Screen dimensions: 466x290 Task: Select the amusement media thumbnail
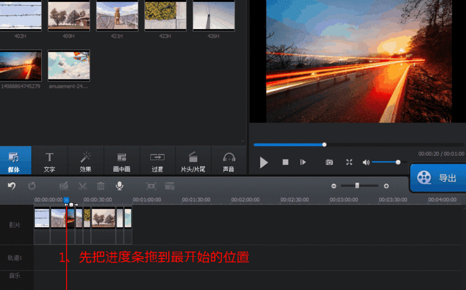[68, 66]
